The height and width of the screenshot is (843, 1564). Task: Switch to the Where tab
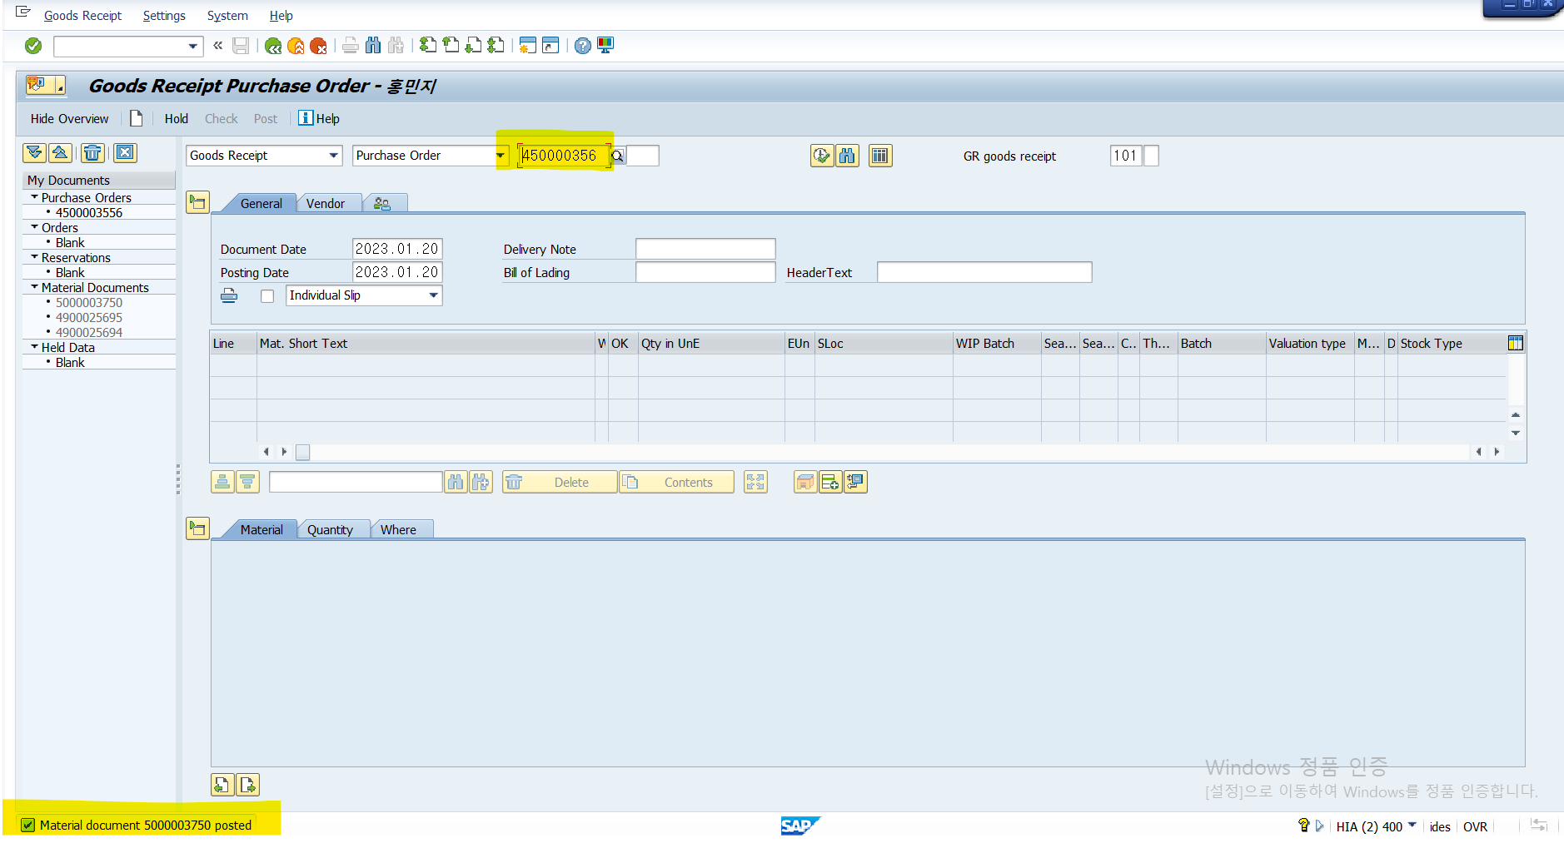(x=398, y=529)
